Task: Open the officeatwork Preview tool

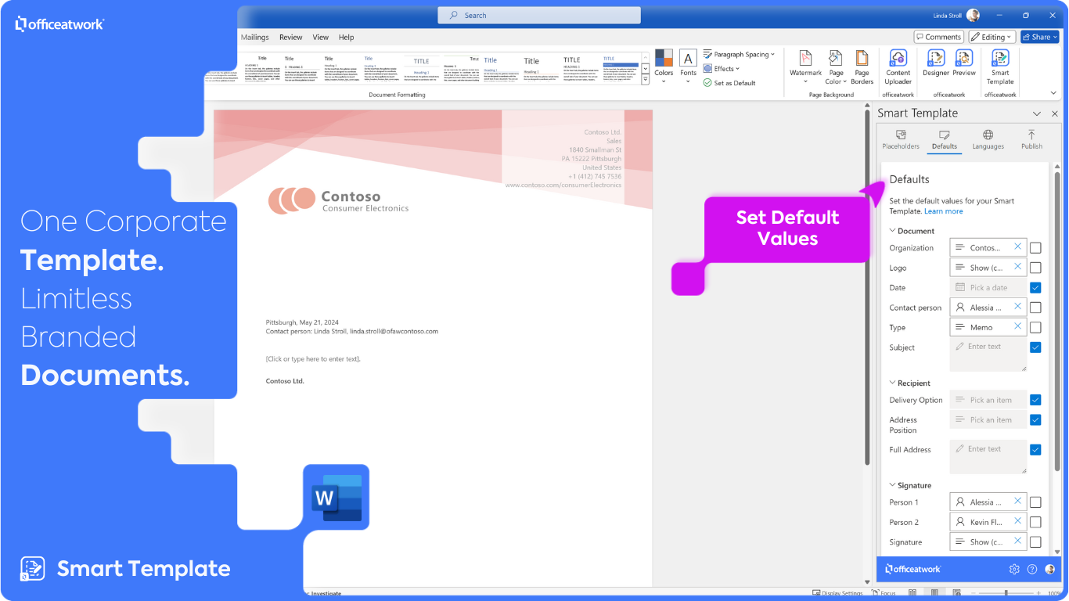Action: [964, 63]
